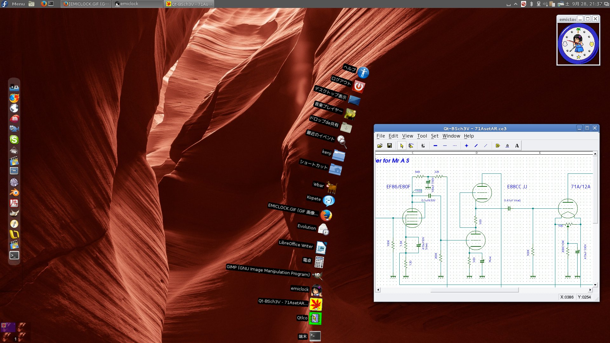Open the Set menu dropdown
The image size is (610, 343).
click(x=434, y=136)
